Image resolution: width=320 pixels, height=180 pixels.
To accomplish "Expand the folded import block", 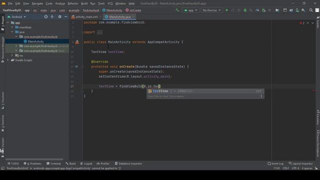I will pyautogui.click(x=99, y=32).
